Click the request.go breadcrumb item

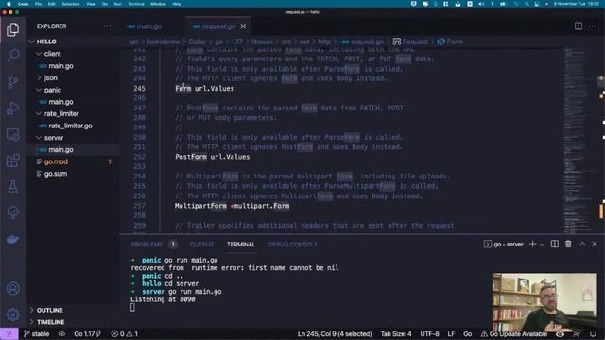point(362,42)
